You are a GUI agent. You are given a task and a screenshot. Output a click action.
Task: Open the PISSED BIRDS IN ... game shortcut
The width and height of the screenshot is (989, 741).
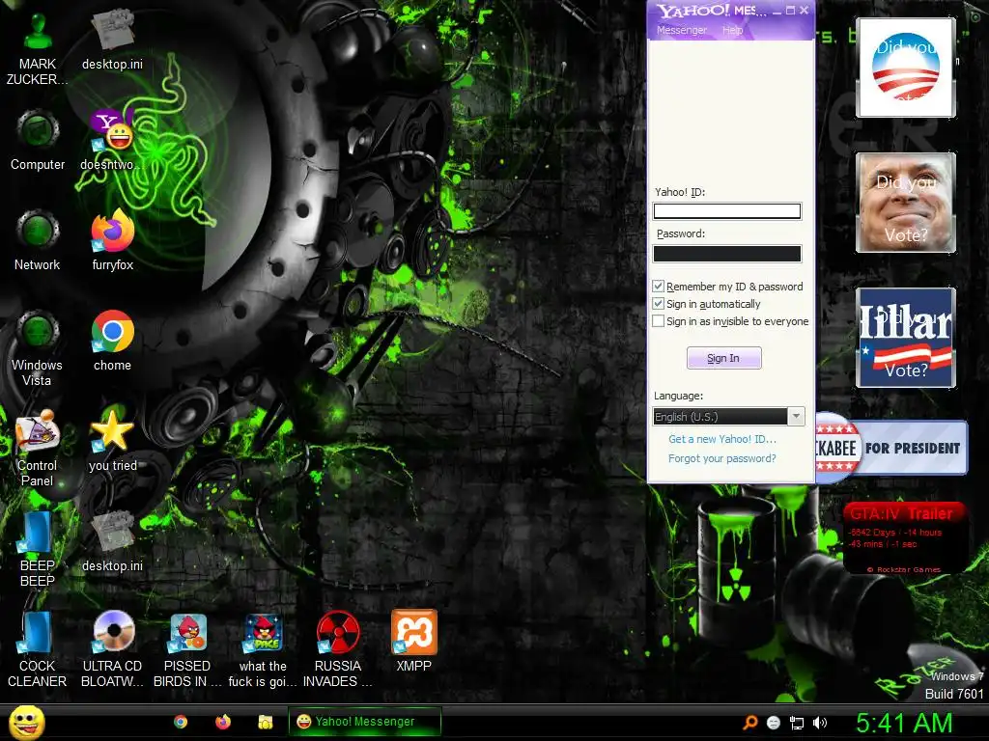187,649
